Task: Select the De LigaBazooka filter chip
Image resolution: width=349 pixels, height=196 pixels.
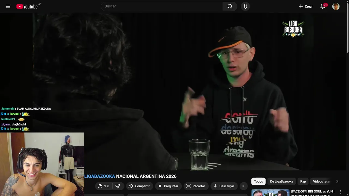Action: [x=282, y=181]
